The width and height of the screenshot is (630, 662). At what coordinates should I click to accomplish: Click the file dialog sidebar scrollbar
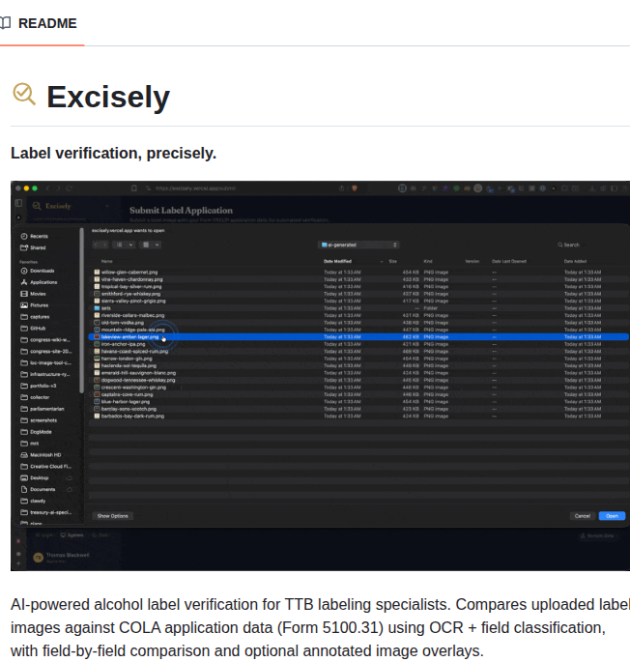[81, 310]
